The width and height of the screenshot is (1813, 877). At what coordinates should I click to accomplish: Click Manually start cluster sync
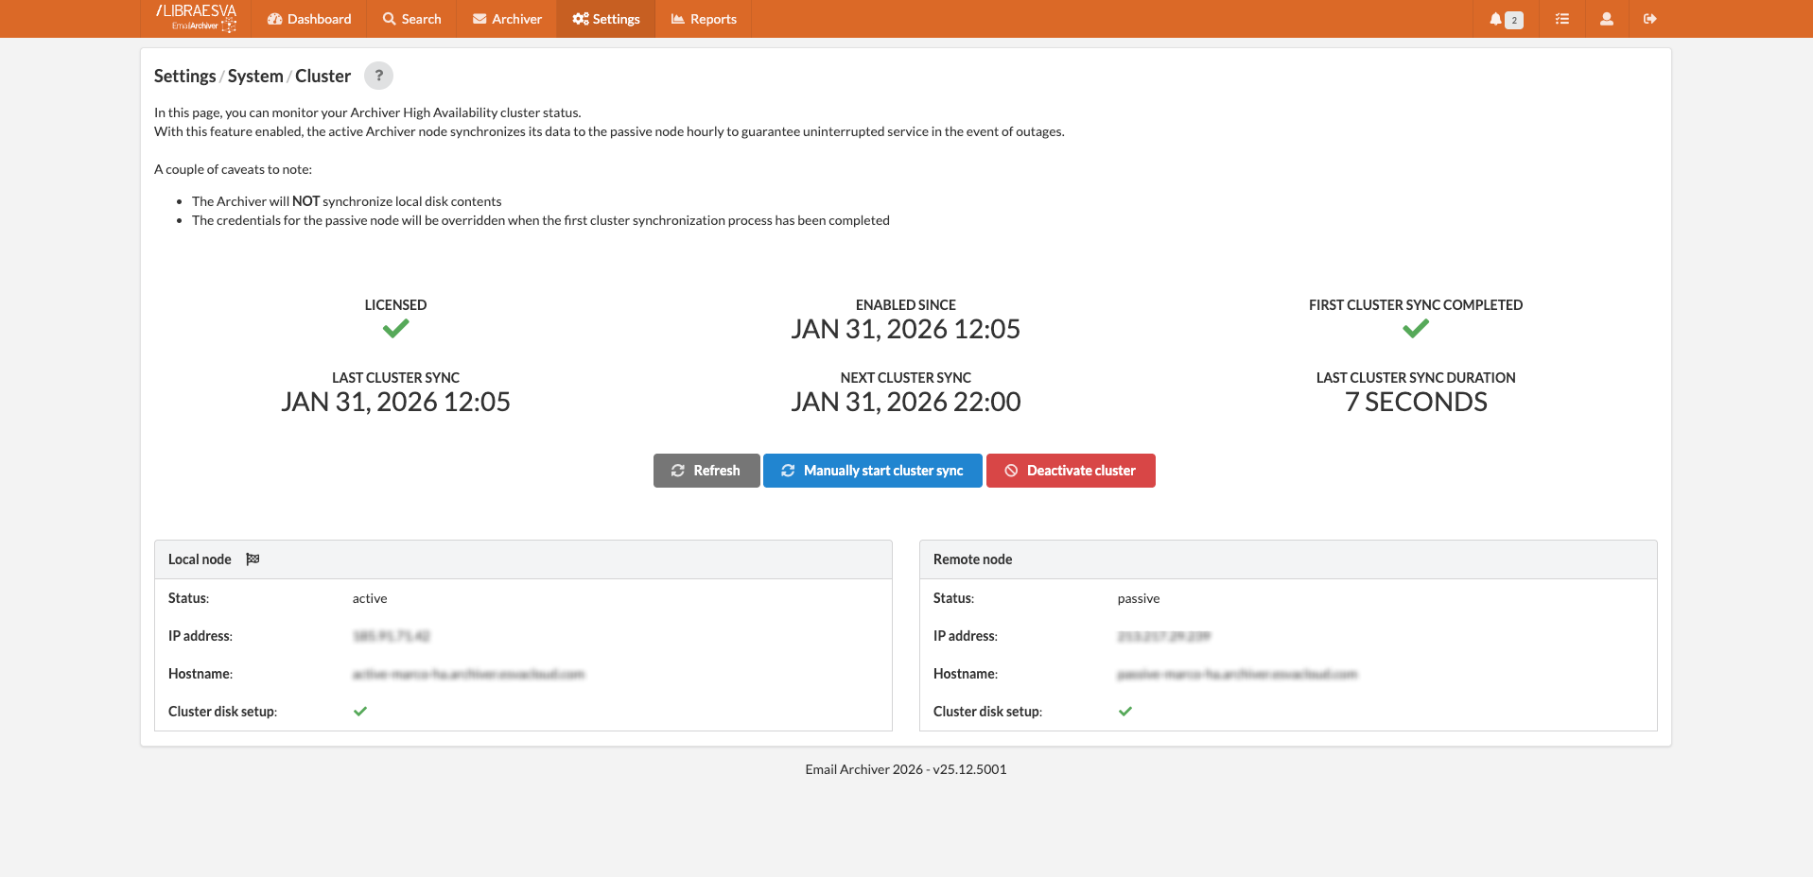tap(873, 471)
